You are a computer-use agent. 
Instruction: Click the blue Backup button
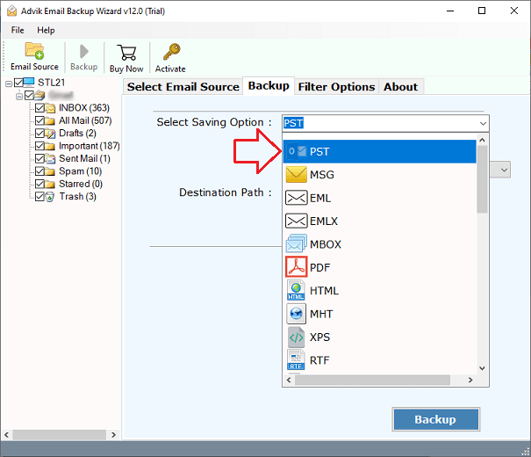point(435,419)
